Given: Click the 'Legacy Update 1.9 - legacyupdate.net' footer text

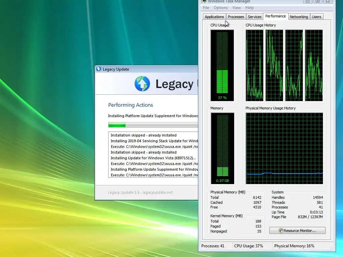Looking at the screenshot, I should point(140,192).
